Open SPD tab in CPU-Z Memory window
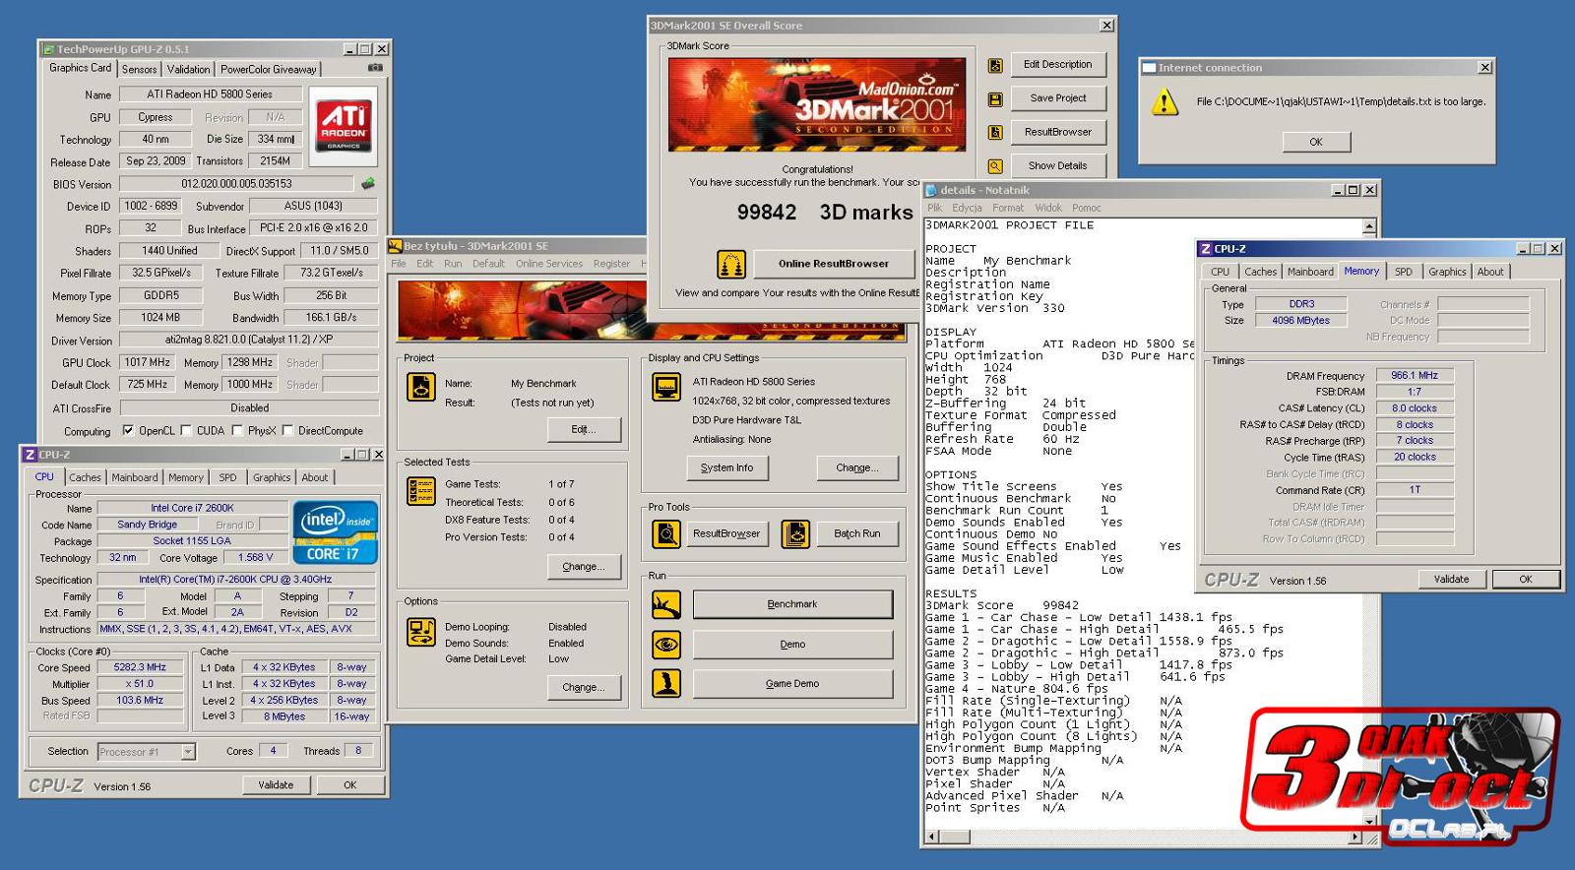1575x870 pixels. 1403,272
